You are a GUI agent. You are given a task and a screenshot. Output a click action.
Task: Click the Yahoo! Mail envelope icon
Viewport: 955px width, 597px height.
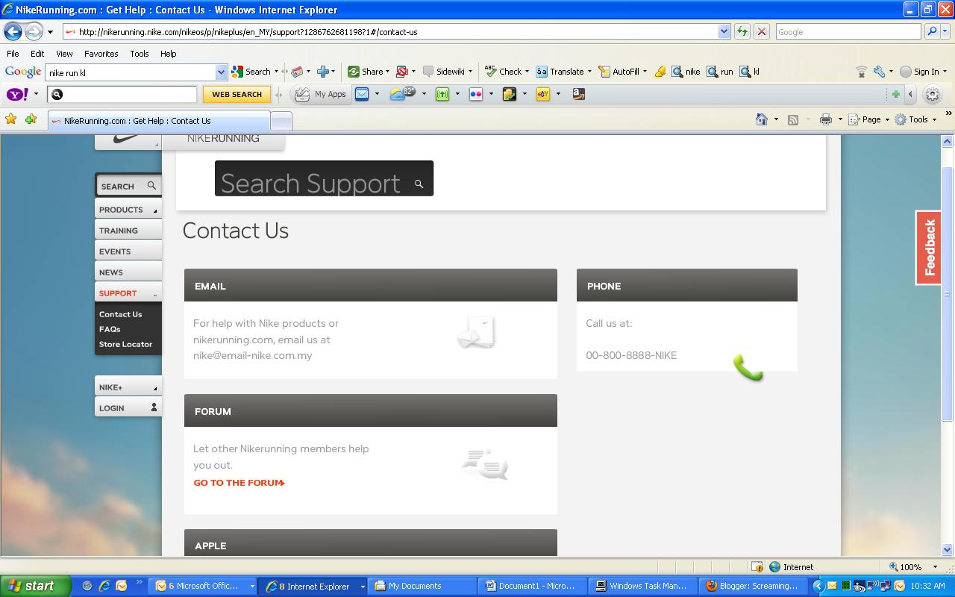pyautogui.click(x=363, y=93)
